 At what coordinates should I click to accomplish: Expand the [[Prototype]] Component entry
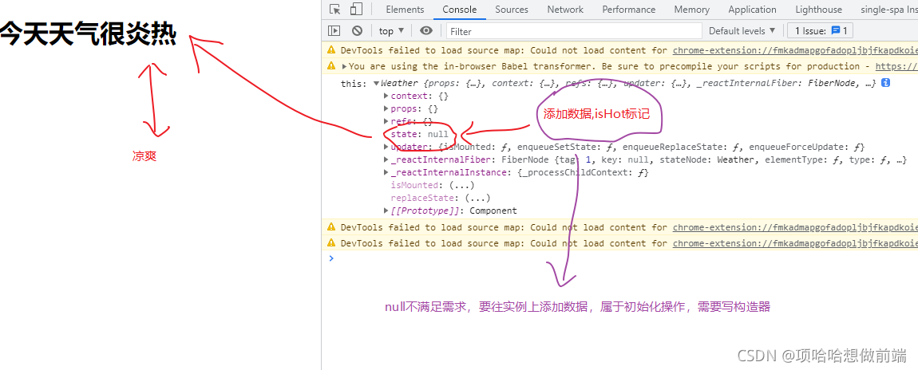(x=386, y=211)
